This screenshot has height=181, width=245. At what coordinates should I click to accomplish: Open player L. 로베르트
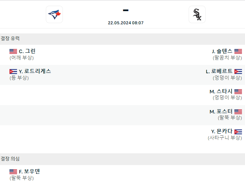pos(219,71)
